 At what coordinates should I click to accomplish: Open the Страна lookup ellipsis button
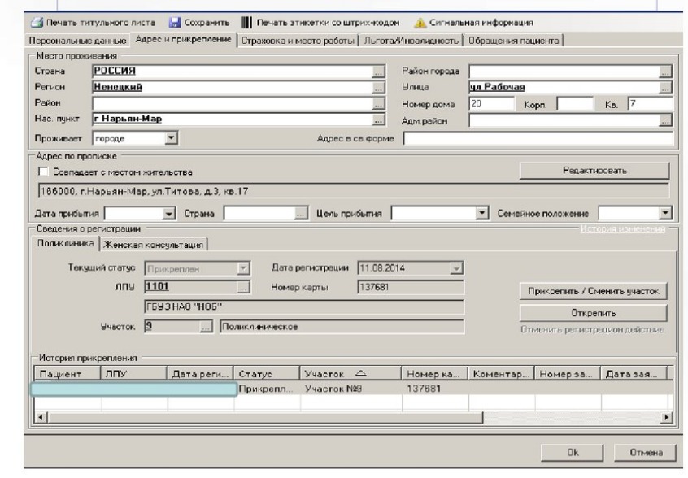coord(378,72)
